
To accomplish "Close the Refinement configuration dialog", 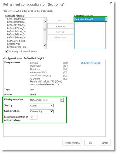I will [x=111, y=3].
